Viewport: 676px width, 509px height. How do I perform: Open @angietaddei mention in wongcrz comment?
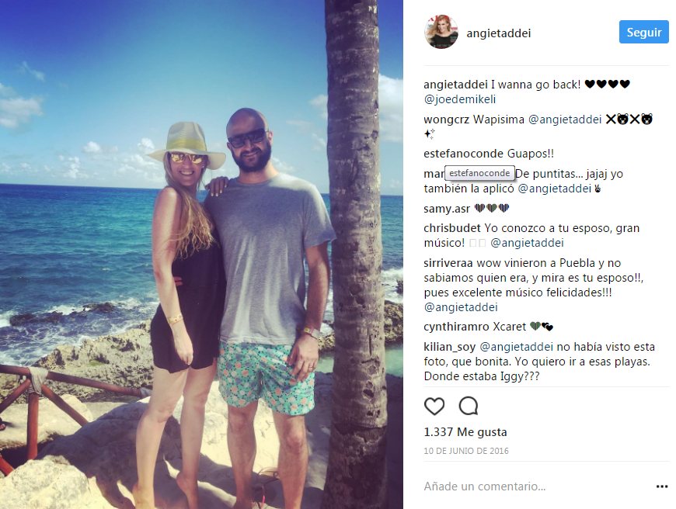[x=565, y=119]
